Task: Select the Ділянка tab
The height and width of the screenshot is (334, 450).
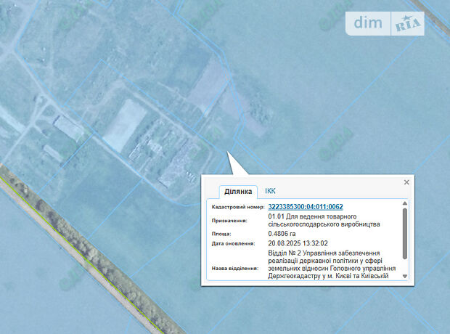Action: pyautogui.click(x=238, y=192)
